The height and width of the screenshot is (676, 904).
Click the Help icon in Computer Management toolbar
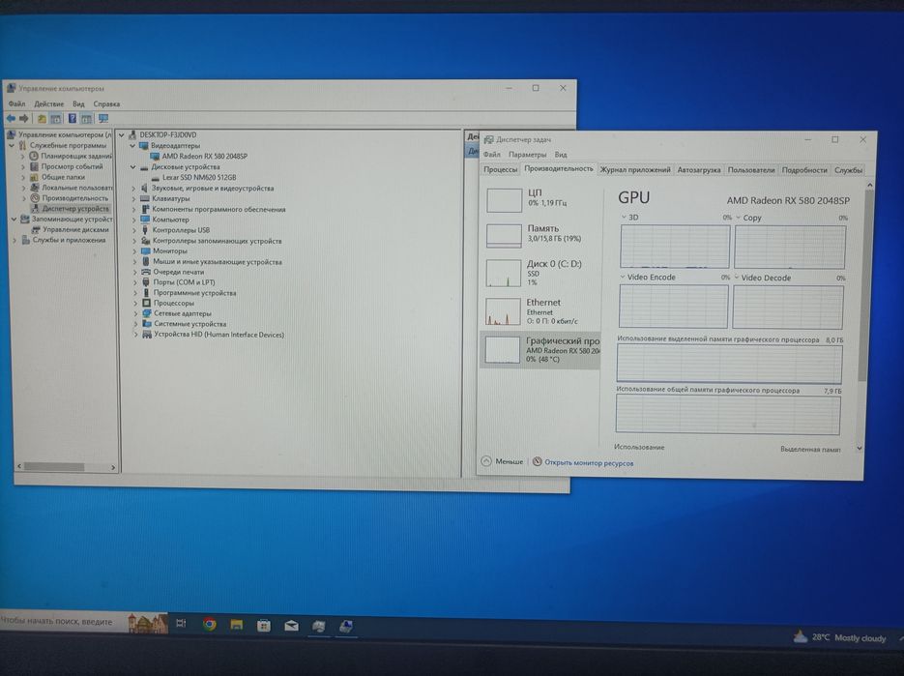point(73,119)
